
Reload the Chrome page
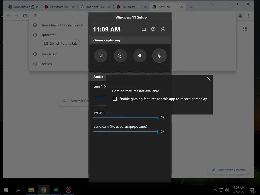(x=25, y=16)
